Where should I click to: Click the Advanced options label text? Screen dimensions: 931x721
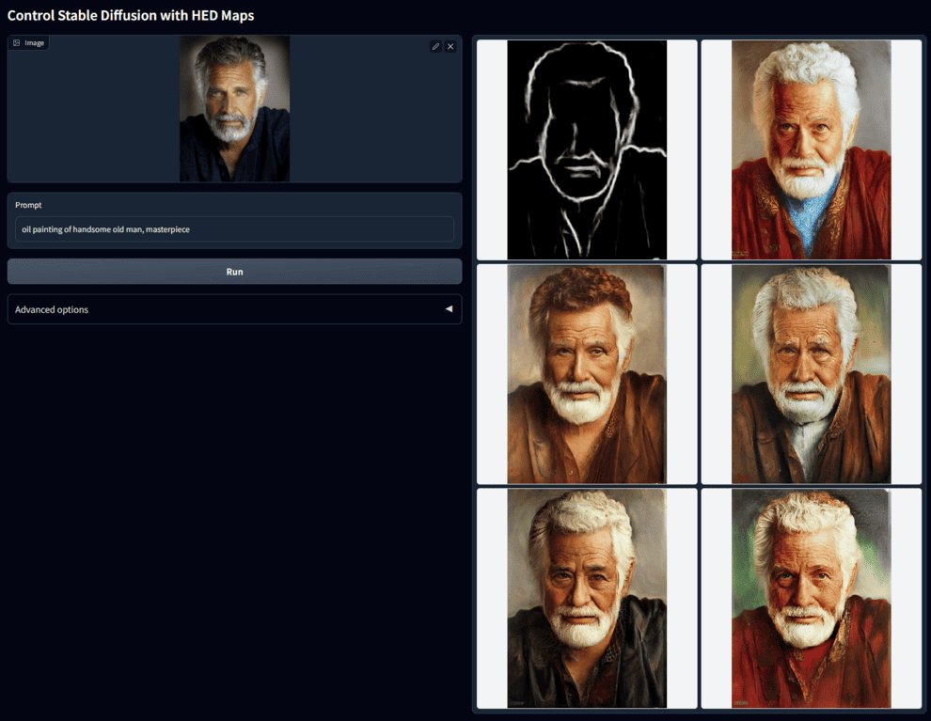click(x=52, y=309)
